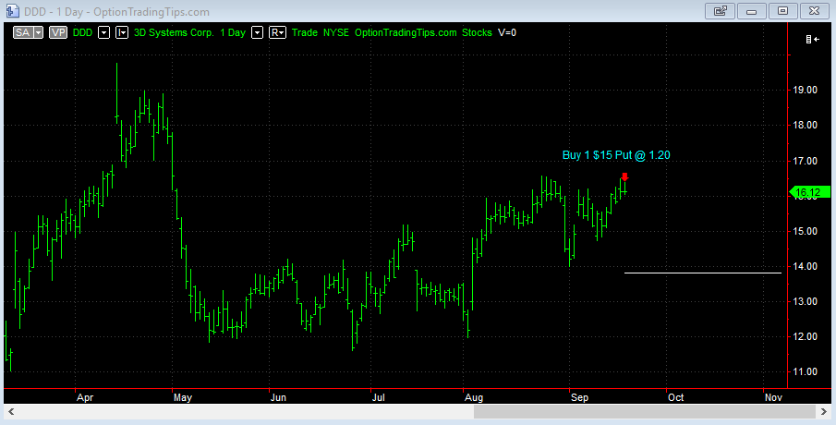Click the DDD document icon in title bar
The width and height of the screenshot is (836, 425).
[12, 11]
